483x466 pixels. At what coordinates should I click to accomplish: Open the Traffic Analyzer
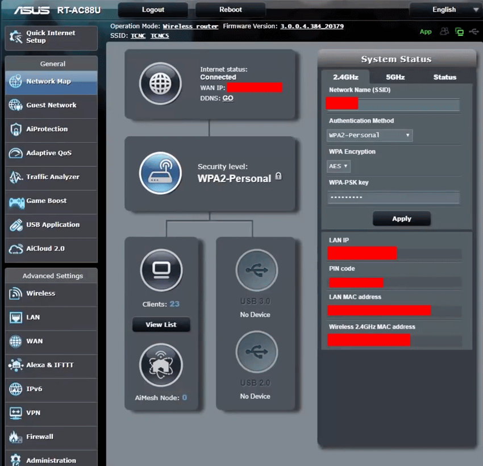(x=51, y=178)
